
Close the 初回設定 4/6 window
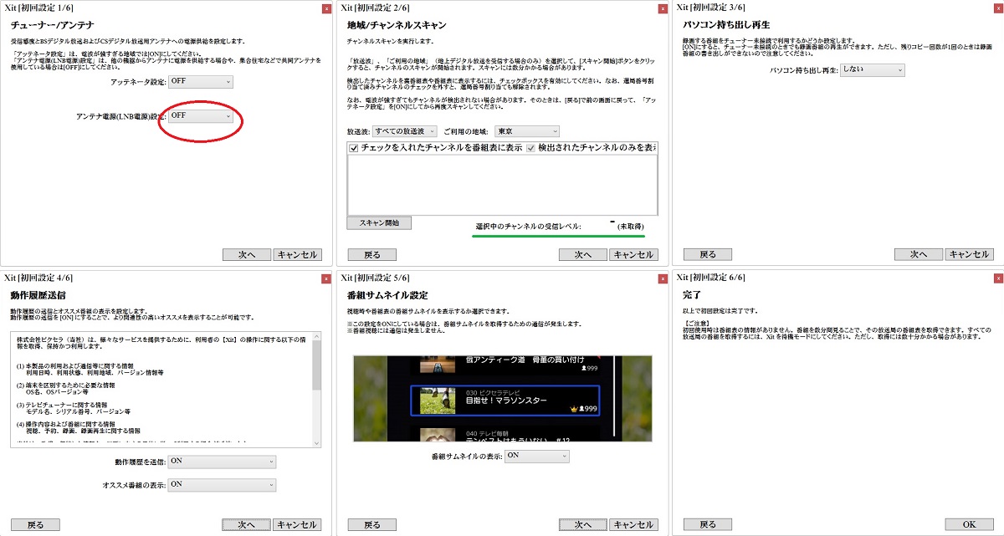click(325, 277)
